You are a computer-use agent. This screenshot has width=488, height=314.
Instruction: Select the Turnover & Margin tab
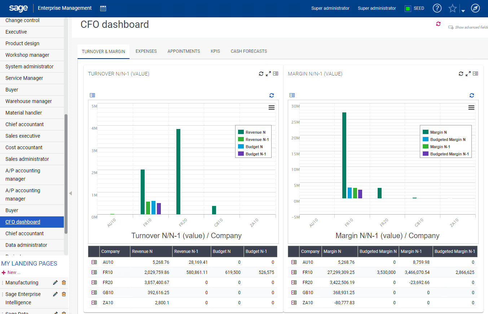click(104, 51)
